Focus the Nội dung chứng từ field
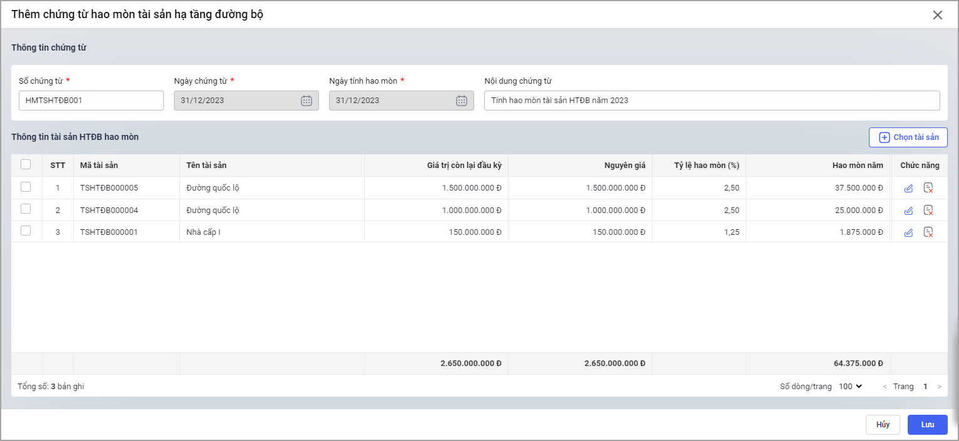Image resolution: width=959 pixels, height=441 pixels. [711, 101]
